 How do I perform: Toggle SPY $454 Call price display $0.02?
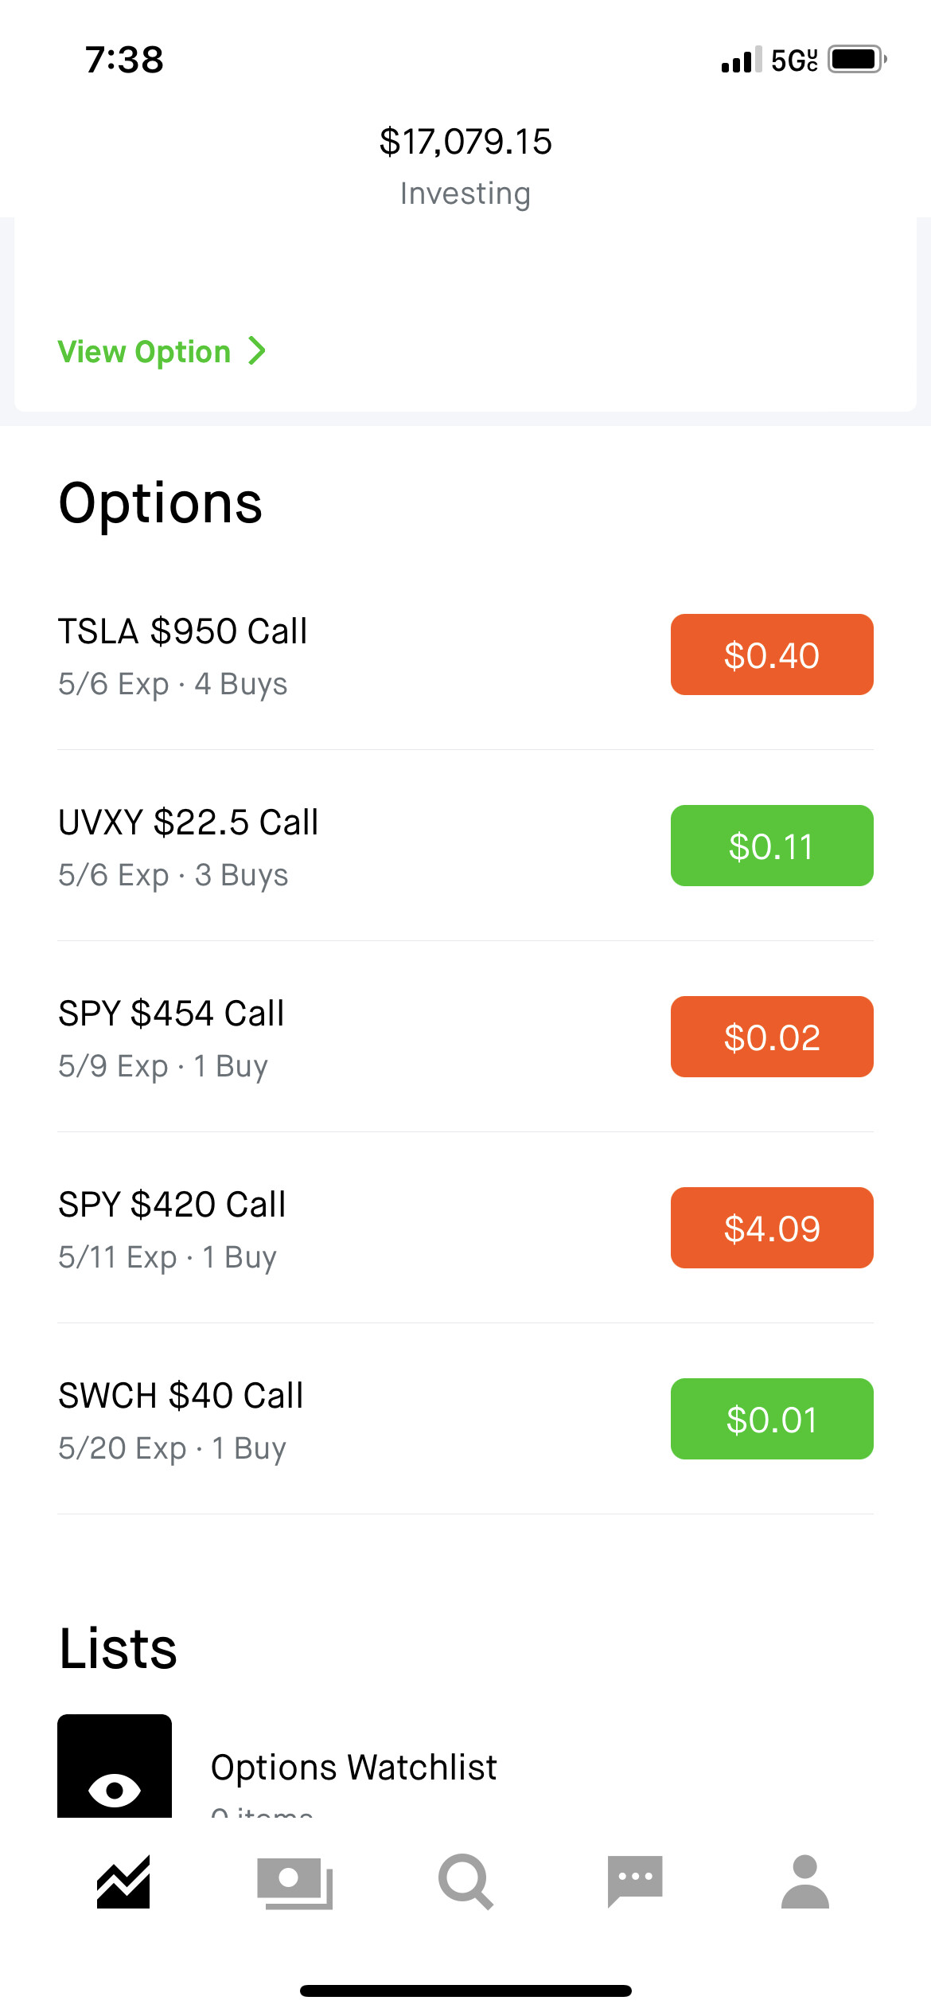pyautogui.click(x=772, y=1037)
